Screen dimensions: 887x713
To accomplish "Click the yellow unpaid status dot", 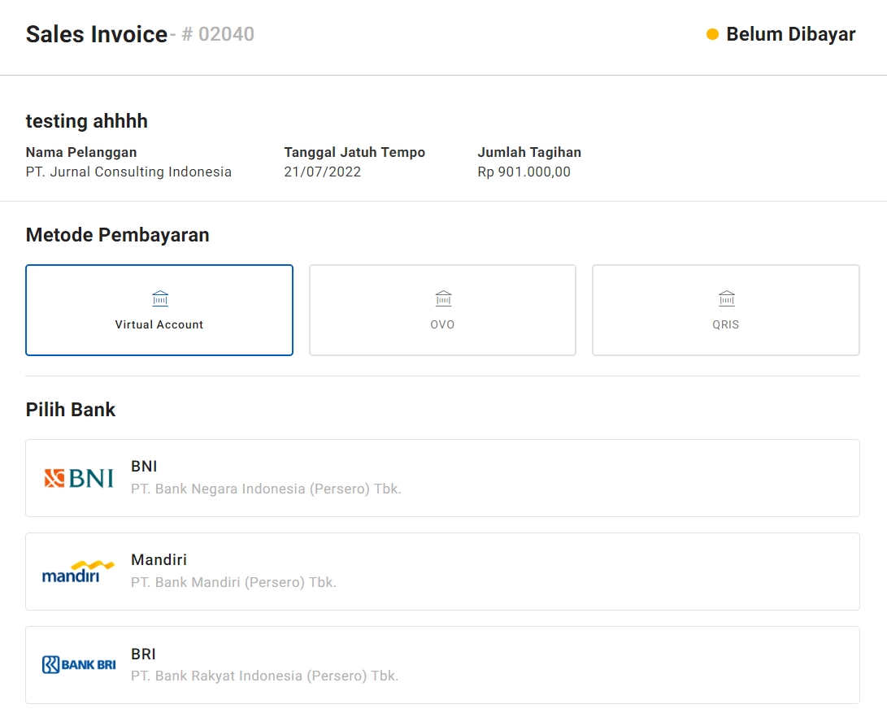I will [712, 34].
